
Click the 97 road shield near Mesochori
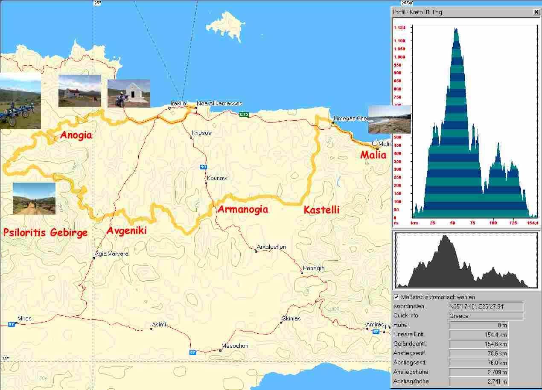pos(193,352)
